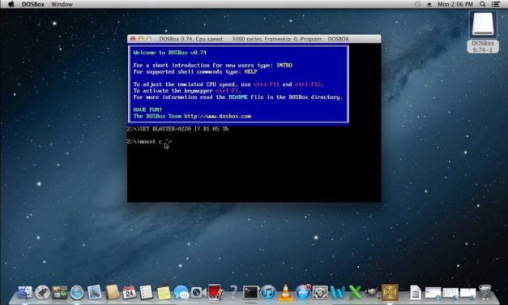Open FaceTime camera icon in dock
Screen dimensions: 508x305
click(199, 292)
